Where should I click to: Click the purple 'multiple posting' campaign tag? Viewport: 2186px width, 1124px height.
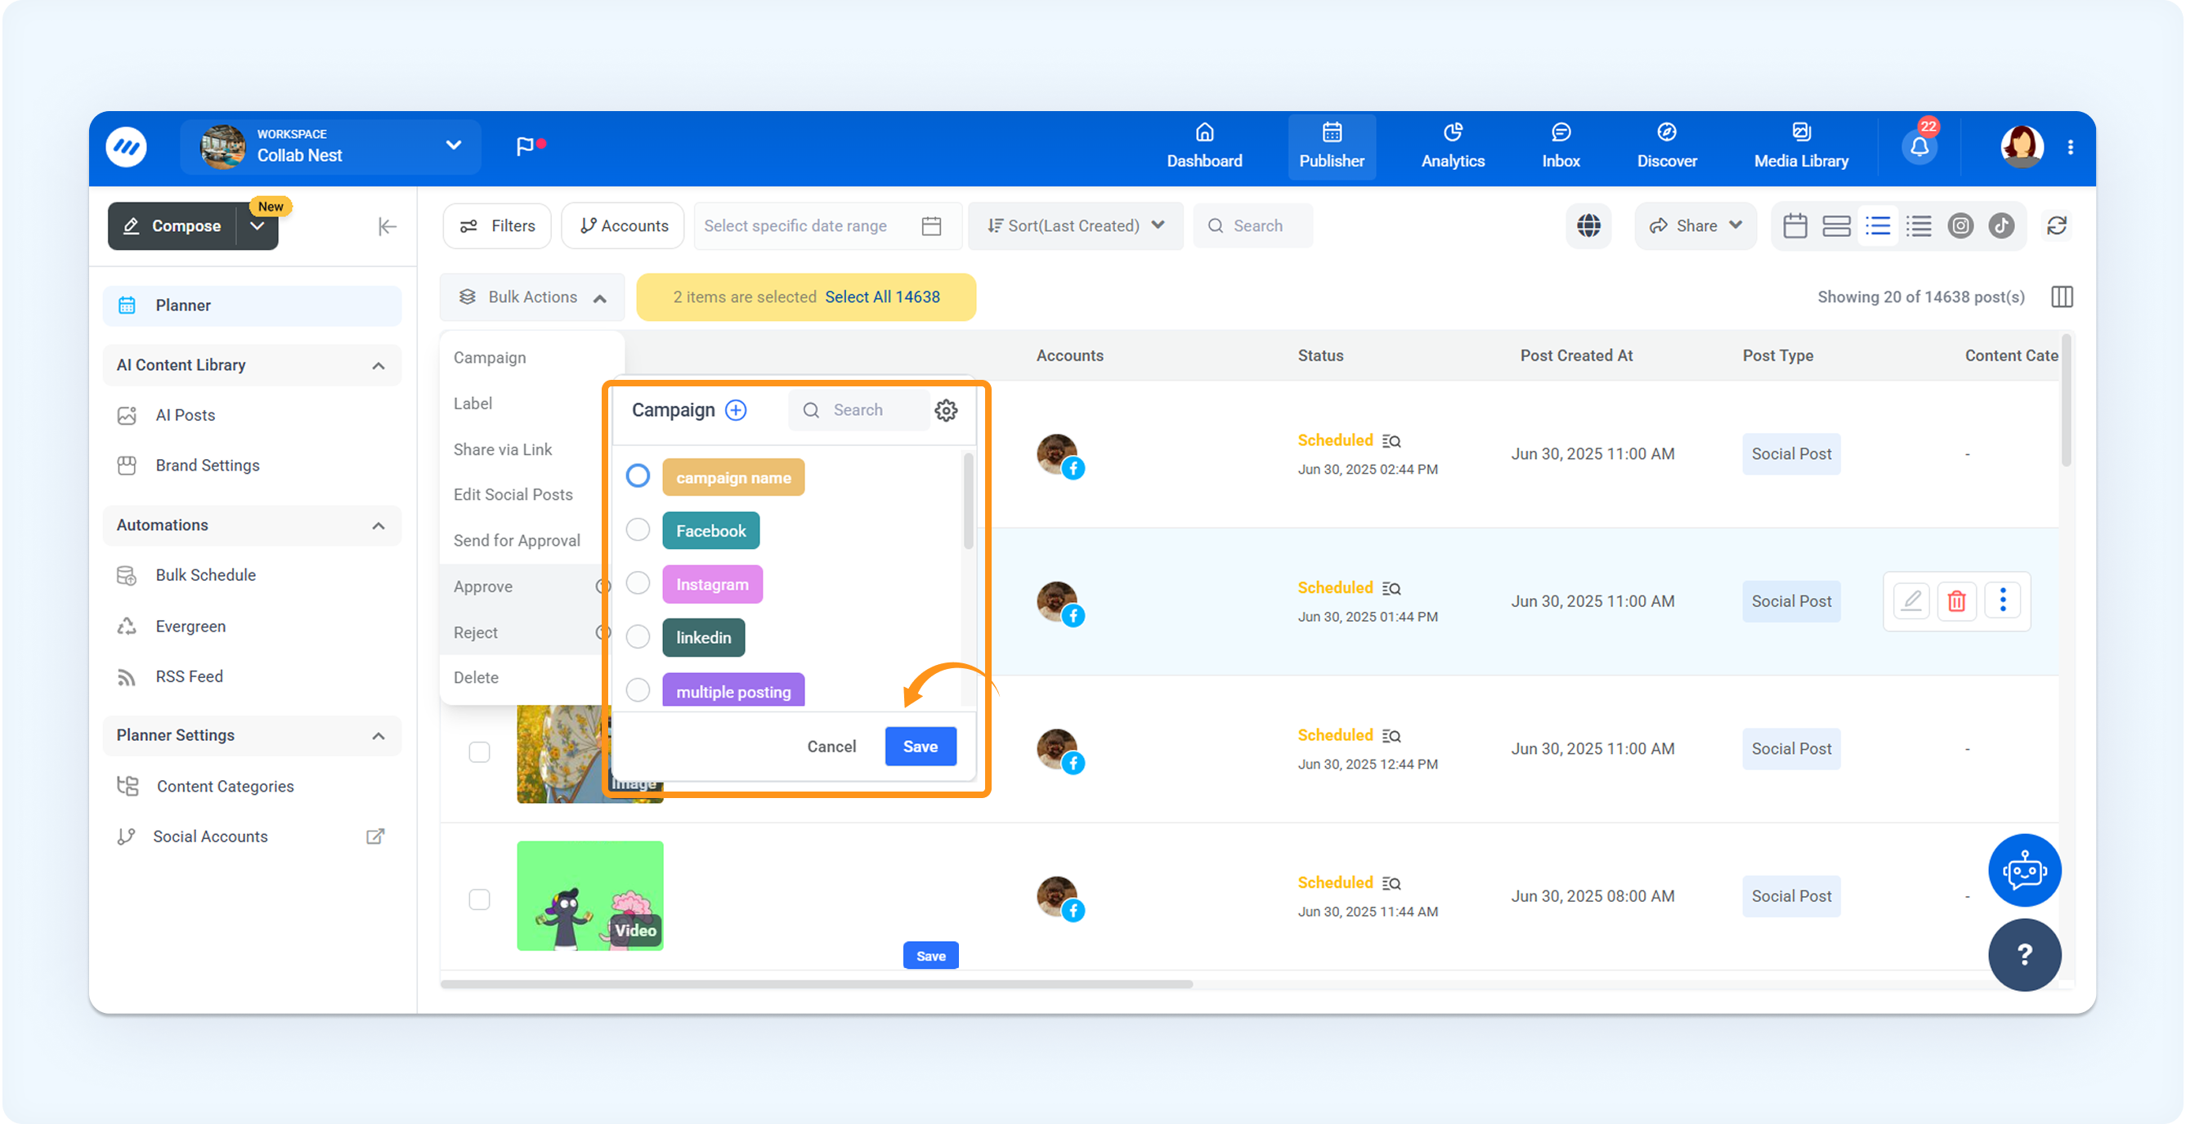coord(733,692)
